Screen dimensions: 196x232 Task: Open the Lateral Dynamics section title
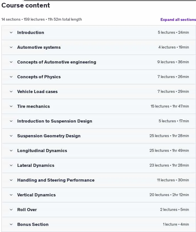click(x=36, y=165)
